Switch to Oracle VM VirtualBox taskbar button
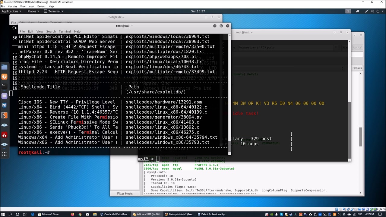Screen dimensions: 386x217 click(x=115, y=214)
